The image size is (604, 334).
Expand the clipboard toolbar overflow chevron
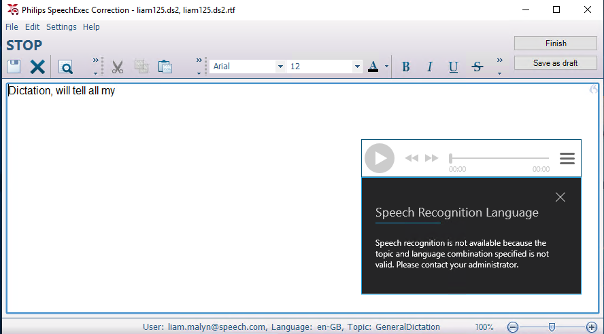(199, 66)
